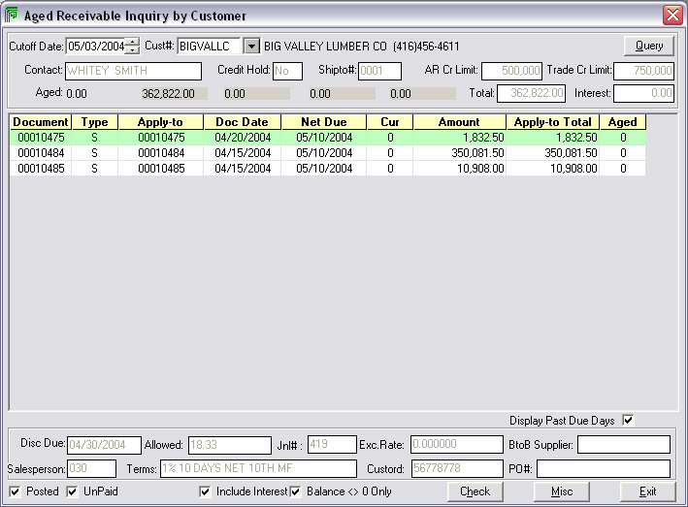Click the Disc Due field 04/30/2004
This screenshot has width=688, height=507.
click(x=104, y=445)
